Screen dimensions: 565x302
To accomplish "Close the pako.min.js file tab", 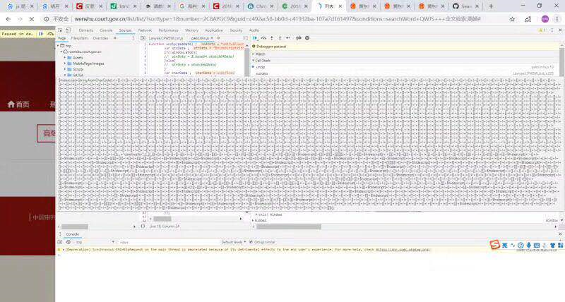I will coord(212,38).
